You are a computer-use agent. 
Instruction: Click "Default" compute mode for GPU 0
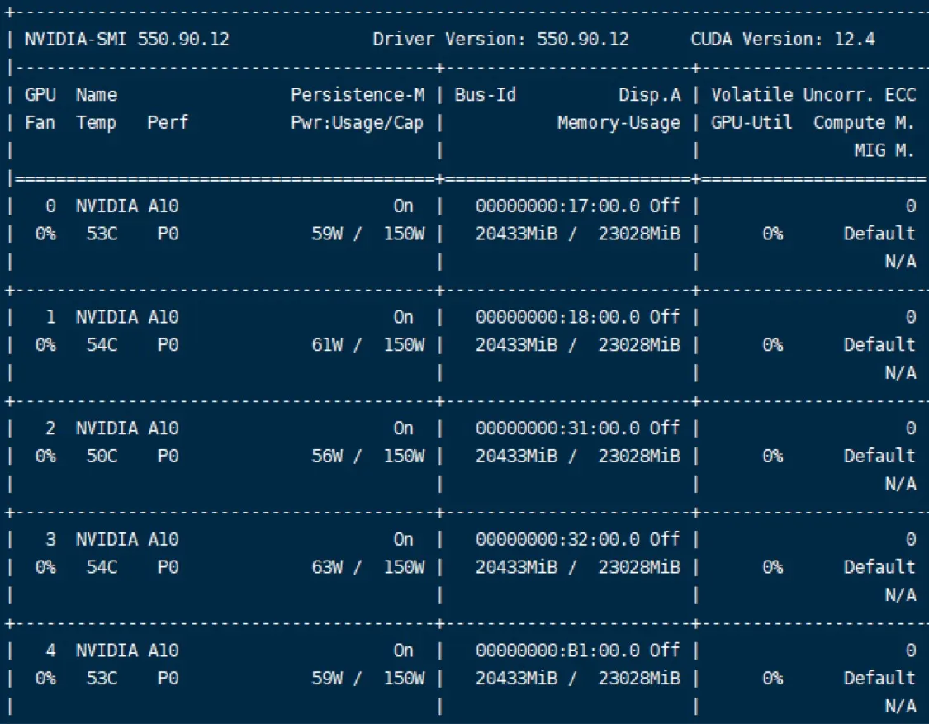click(879, 234)
